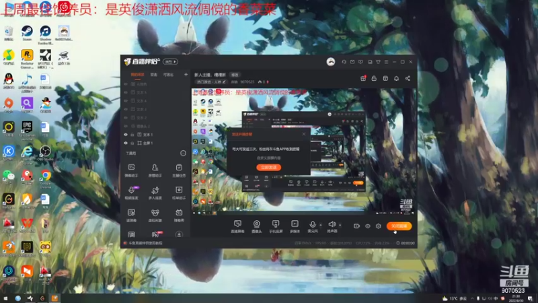The width and height of the screenshot is (538, 303).
Task: Expand speaker options arrow
Action: pos(340,225)
